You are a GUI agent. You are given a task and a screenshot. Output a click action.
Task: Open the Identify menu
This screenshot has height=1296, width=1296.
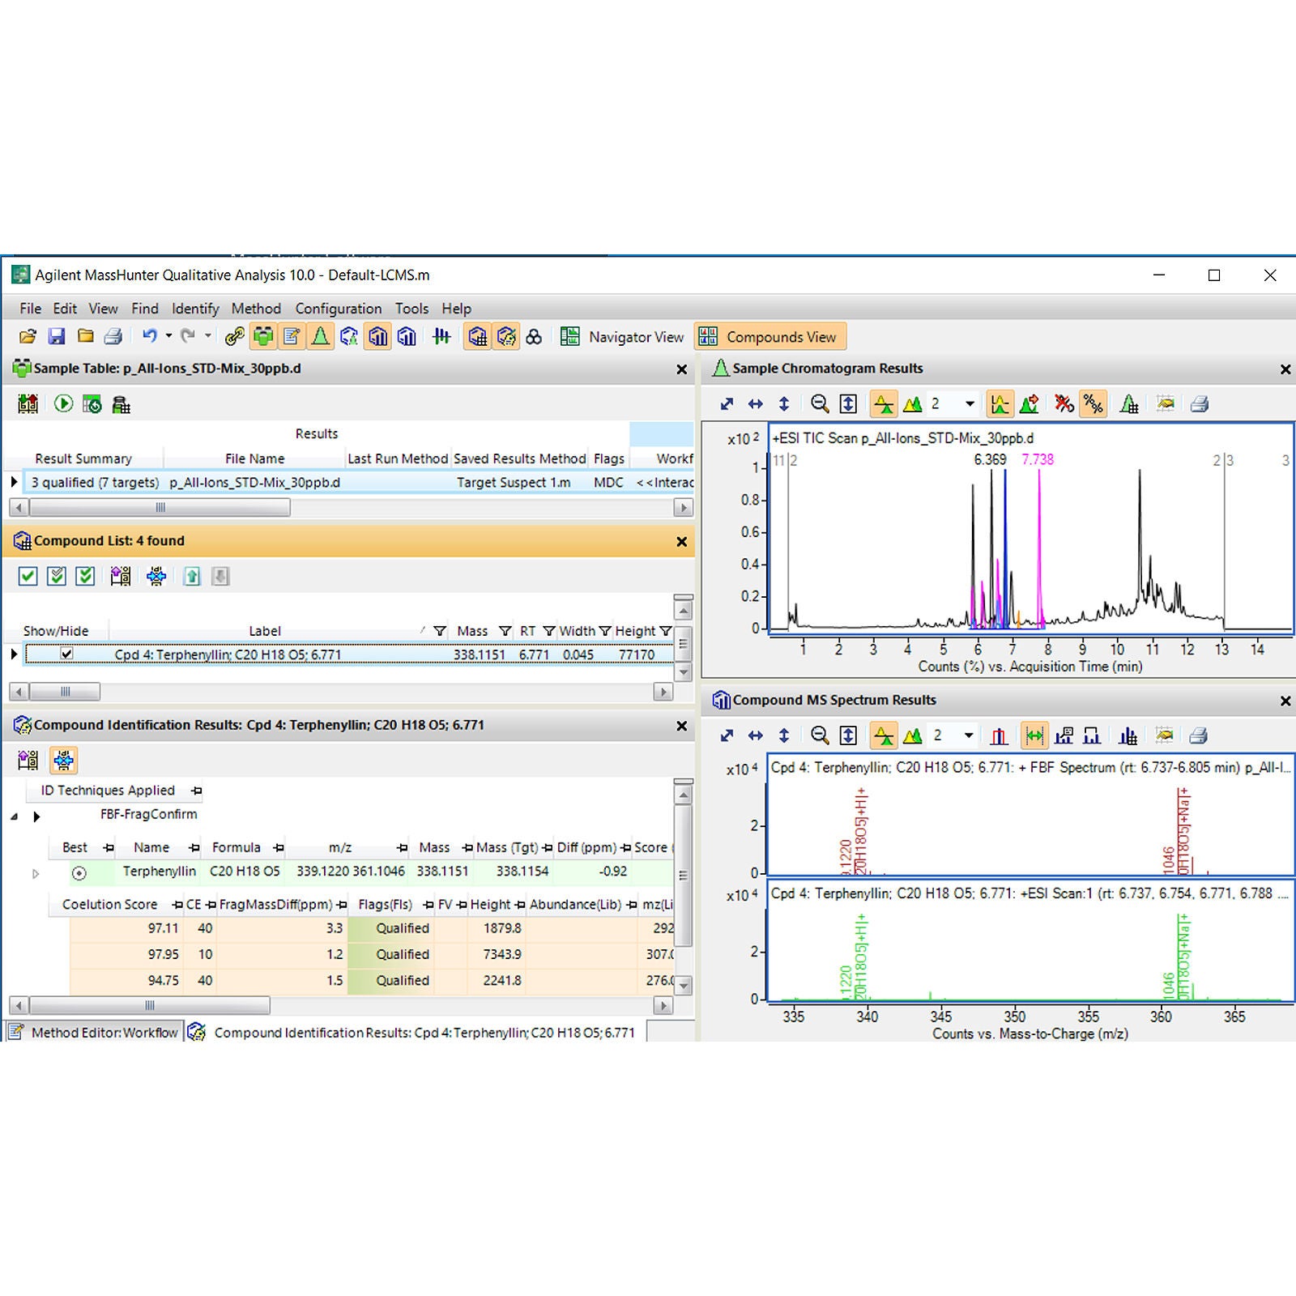coord(195,309)
